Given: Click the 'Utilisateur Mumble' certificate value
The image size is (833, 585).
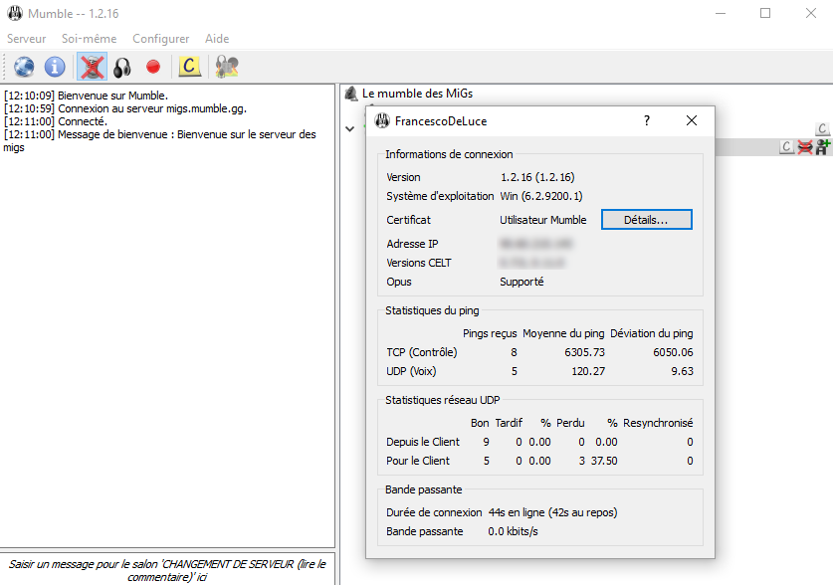Looking at the screenshot, I should [x=543, y=220].
